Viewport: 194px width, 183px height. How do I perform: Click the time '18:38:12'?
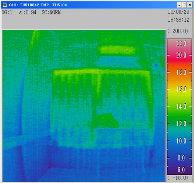pos(178,20)
